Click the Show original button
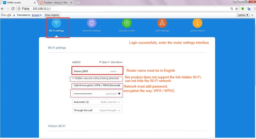The width and height of the screenshot is (256, 139). point(52,15)
